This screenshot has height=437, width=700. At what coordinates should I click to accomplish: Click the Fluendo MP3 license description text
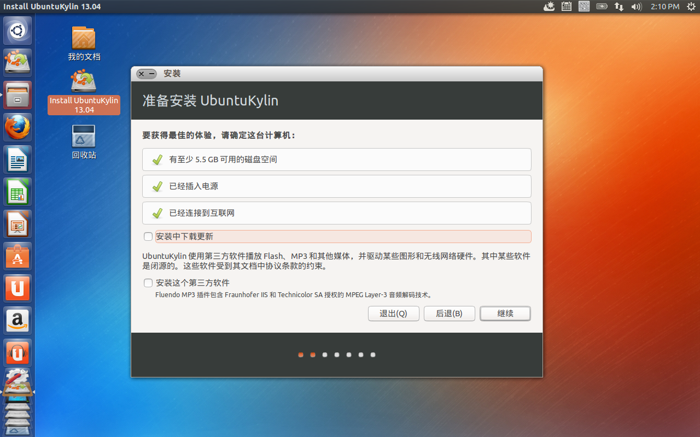294,295
